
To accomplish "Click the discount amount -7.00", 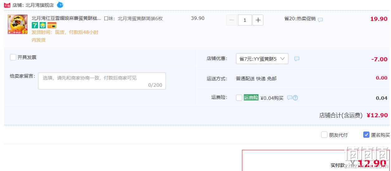I will (x=379, y=59).
